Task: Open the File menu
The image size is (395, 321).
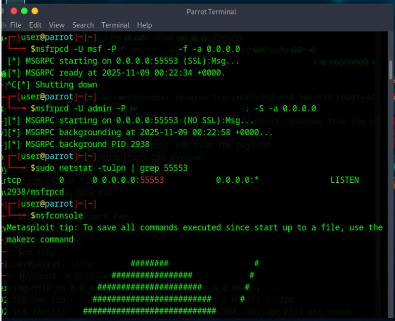Action: pyautogui.click(x=16, y=25)
